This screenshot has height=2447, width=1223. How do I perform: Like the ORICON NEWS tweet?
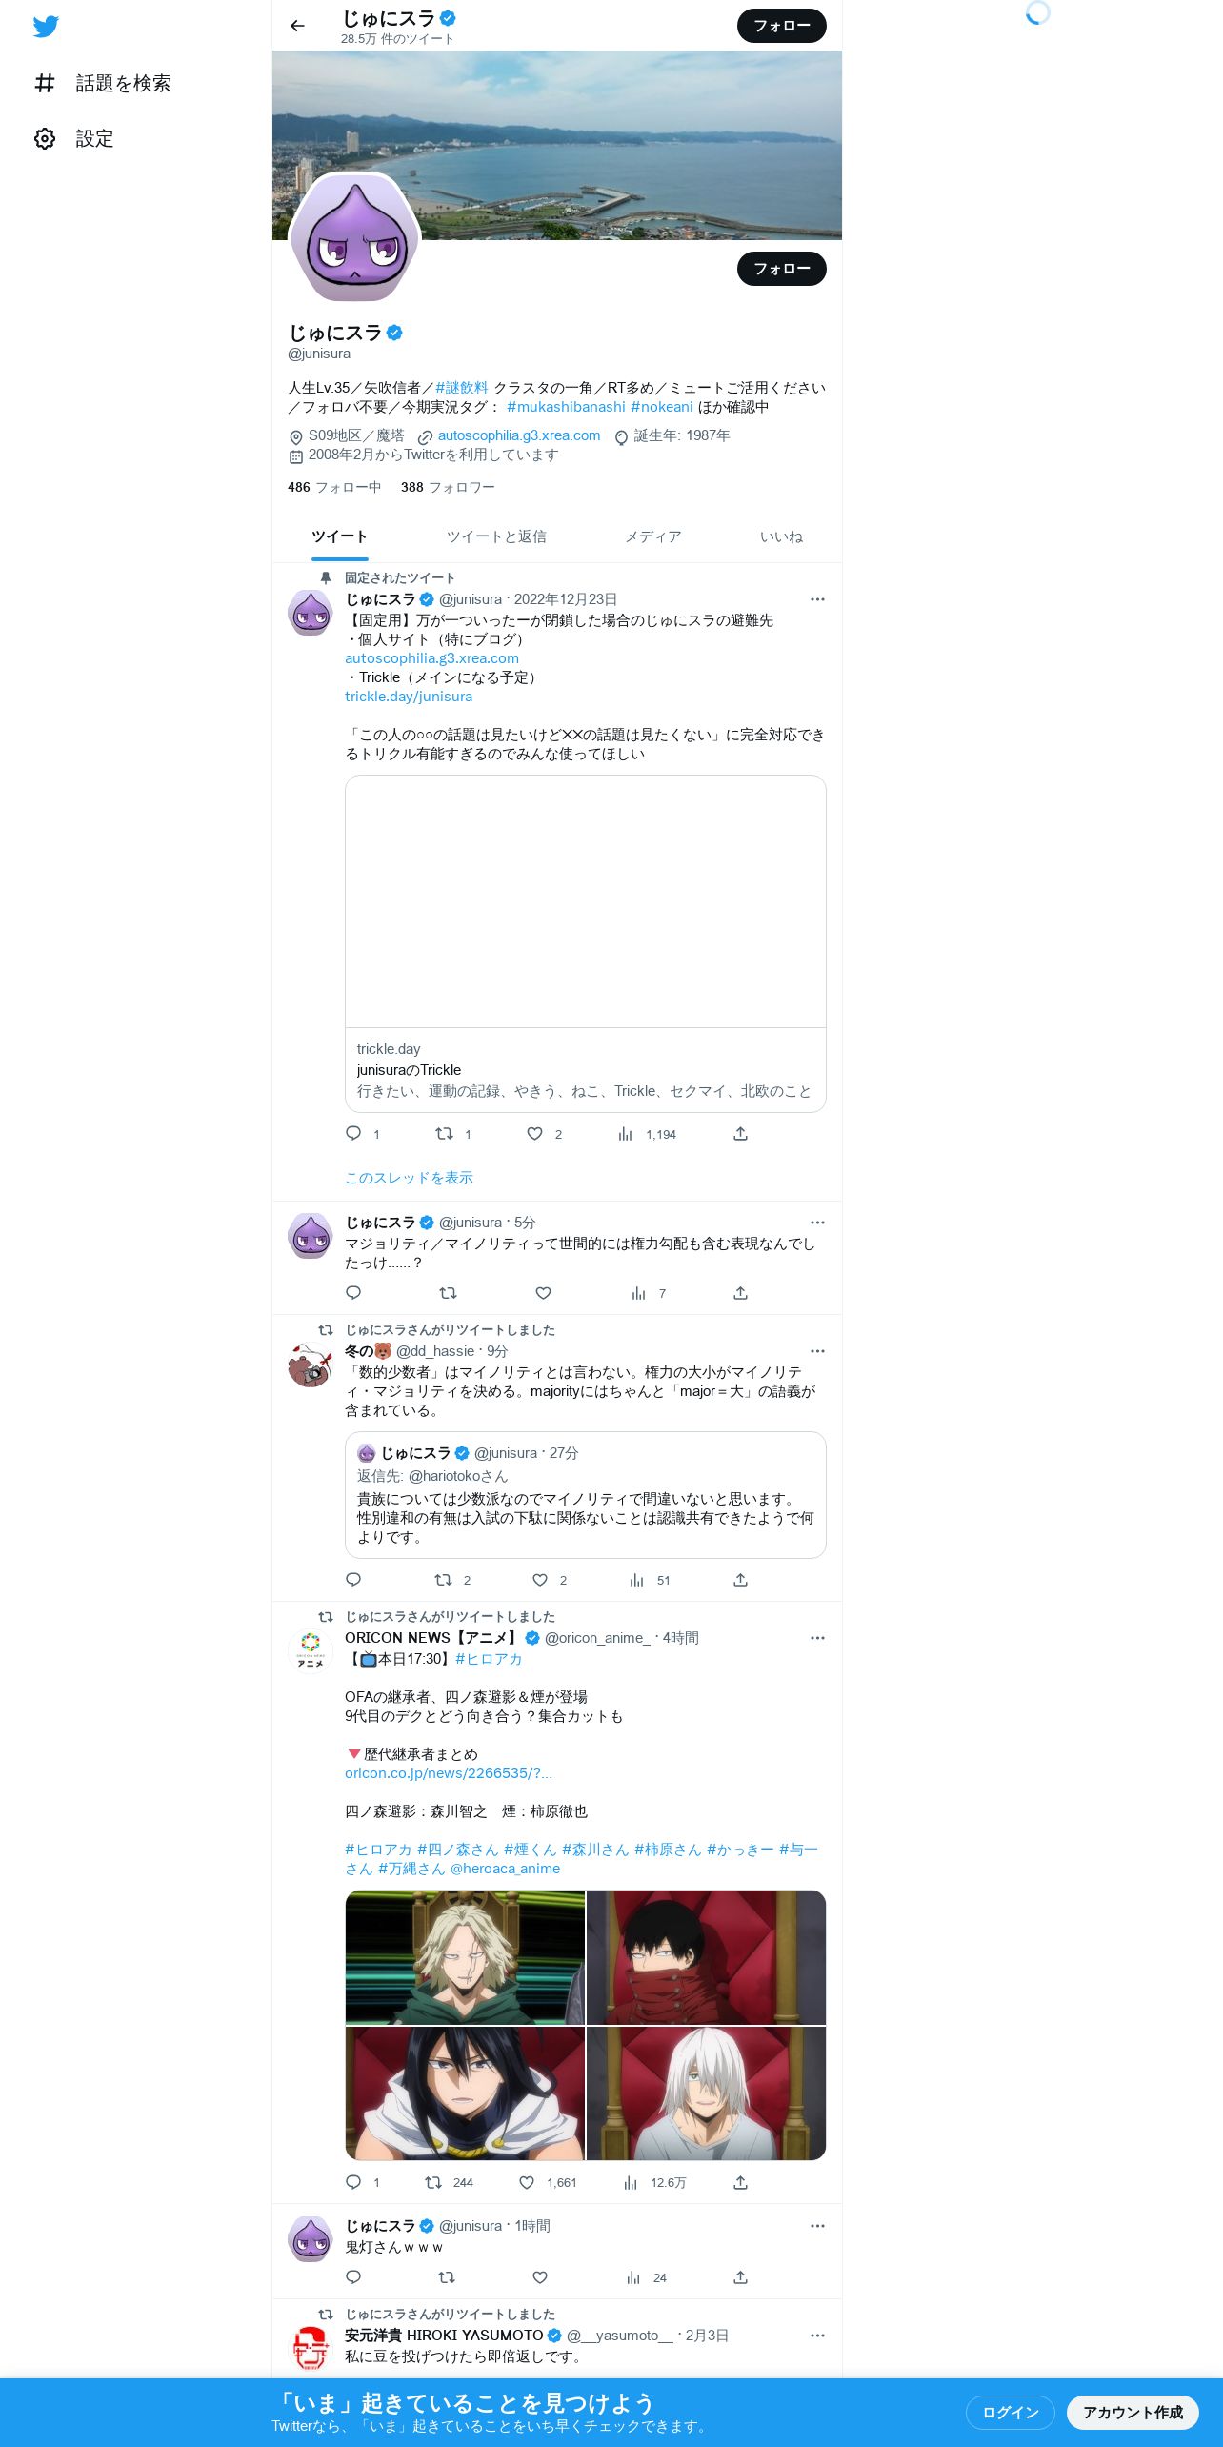pyautogui.click(x=527, y=2182)
